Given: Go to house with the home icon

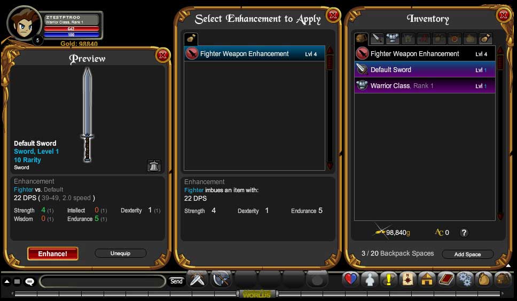Looking at the screenshot, I should tap(427, 280).
